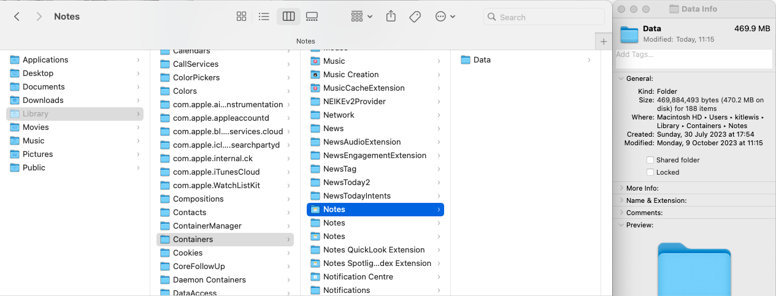
Task: Select the CallServices folder
Action: pyautogui.click(x=225, y=64)
